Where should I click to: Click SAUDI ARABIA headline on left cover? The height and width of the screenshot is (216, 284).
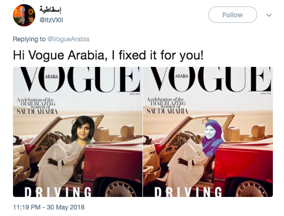[x=37, y=111]
